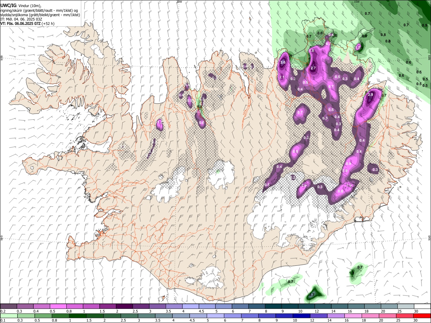
Task: Select the bright magenta 0.5 swatch in the upper legend
Action: [x=58, y=307]
